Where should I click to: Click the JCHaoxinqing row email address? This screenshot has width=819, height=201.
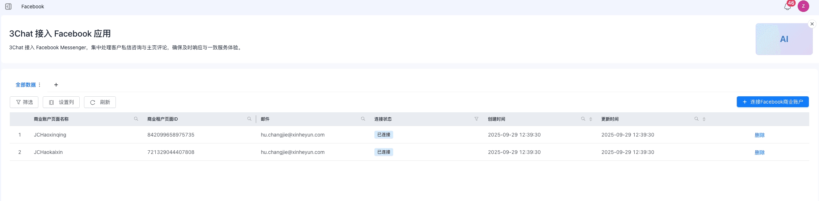pyautogui.click(x=293, y=135)
